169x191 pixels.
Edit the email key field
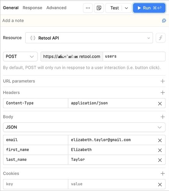coord(36,140)
